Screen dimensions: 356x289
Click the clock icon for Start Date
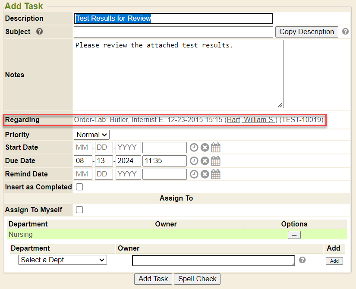coord(194,148)
